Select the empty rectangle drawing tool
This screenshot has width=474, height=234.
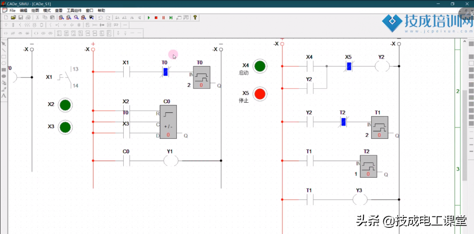point(4,57)
